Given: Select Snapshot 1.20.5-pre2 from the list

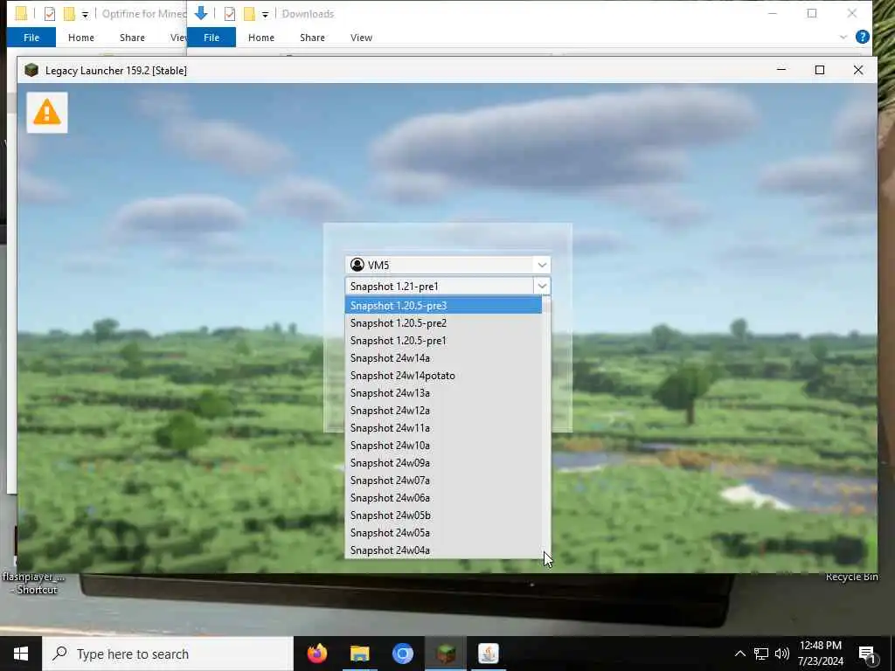Looking at the screenshot, I should click(443, 323).
